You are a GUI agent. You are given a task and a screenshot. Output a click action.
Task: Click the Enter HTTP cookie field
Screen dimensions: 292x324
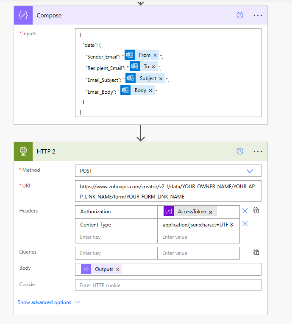click(168, 285)
